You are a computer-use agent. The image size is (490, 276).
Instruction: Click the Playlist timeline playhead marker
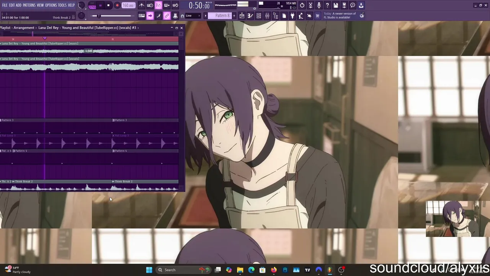tap(45, 38)
